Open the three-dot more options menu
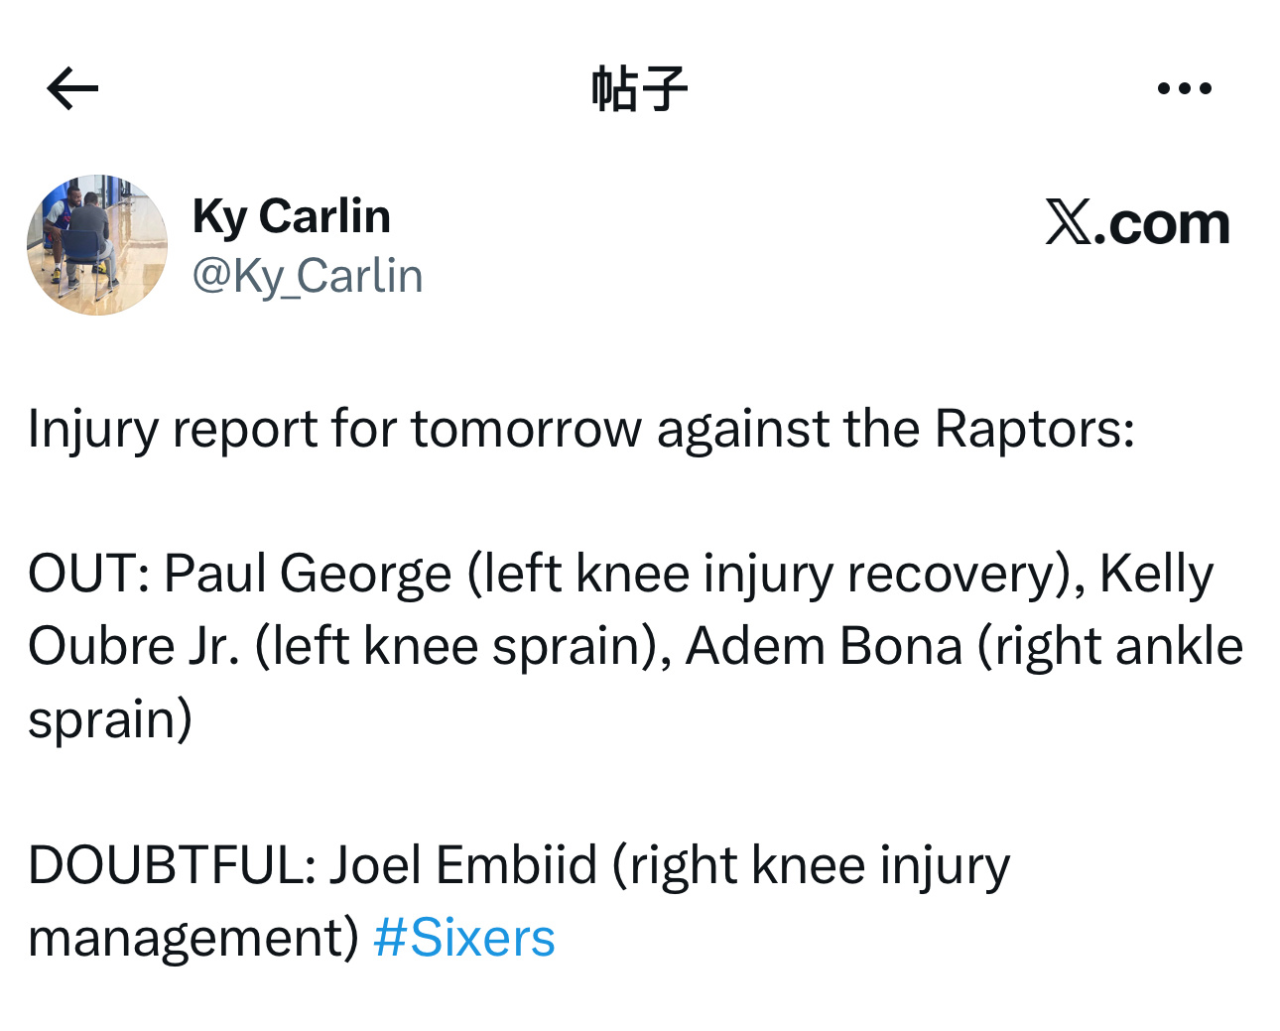This screenshot has width=1280, height=1031. click(1184, 89)
